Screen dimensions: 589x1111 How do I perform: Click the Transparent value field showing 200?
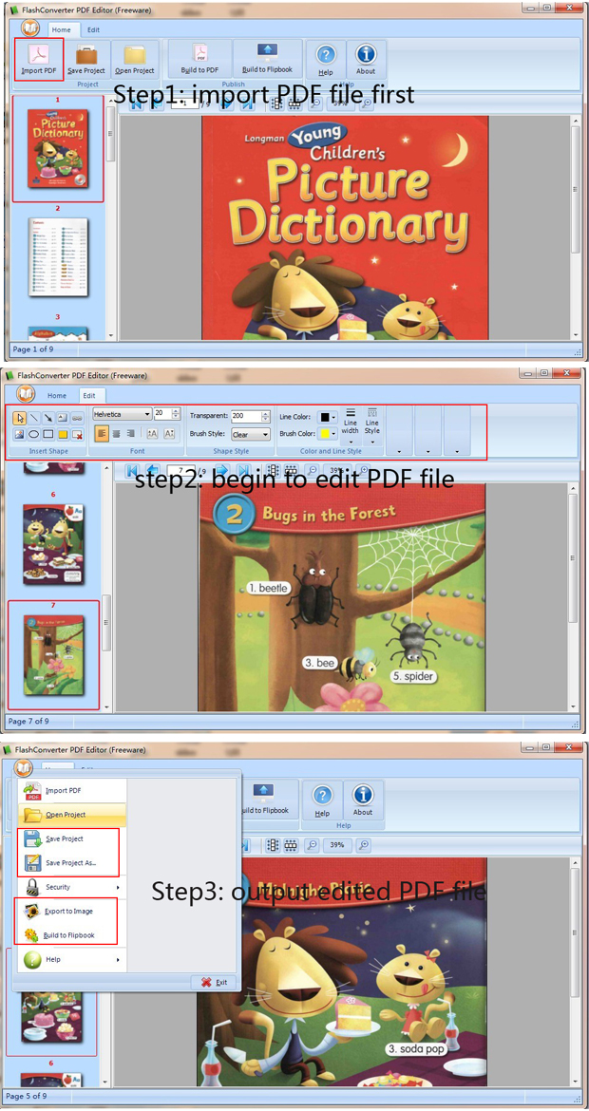(x=246, y=416)
